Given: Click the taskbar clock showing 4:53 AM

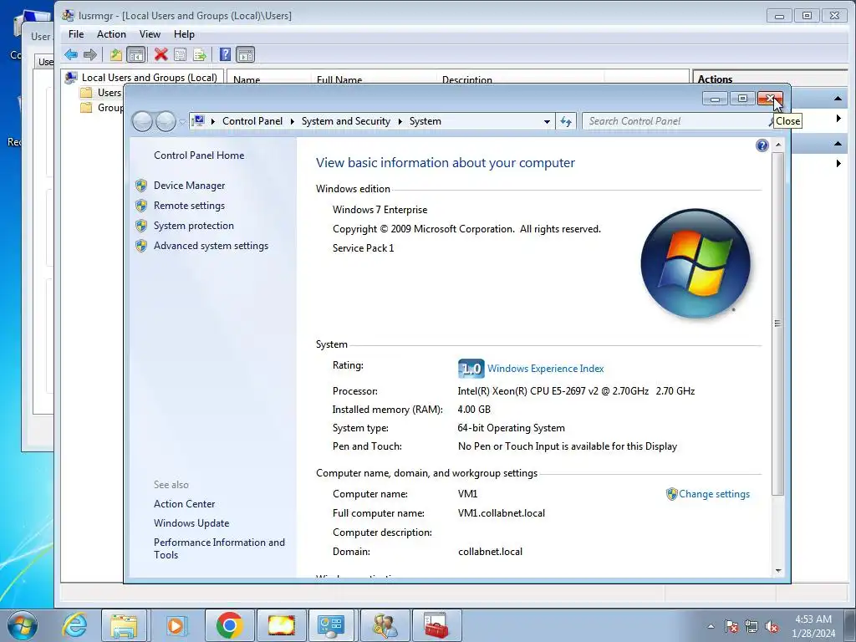Looking at the screenshot, I should coord(813,626).
